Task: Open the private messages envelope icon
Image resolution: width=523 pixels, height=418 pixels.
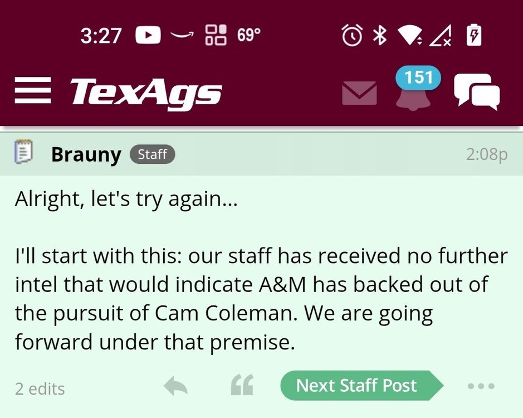Action: pyautogui.click(x=359, y=93)
